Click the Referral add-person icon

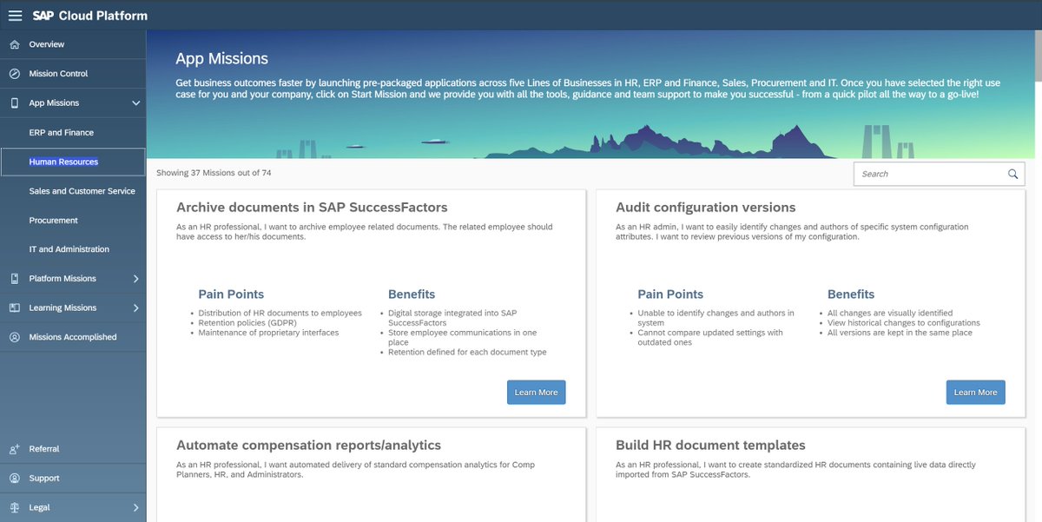(x=14, y=449)
